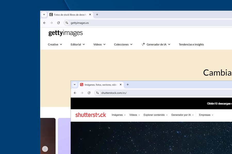Image resolution: width=232 pixels, height=154 pixels.
Task: Open Tendencias e insights on Getty Images
Action: click(191, 44)
